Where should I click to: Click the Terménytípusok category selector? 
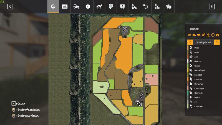(x=203, y=42)
